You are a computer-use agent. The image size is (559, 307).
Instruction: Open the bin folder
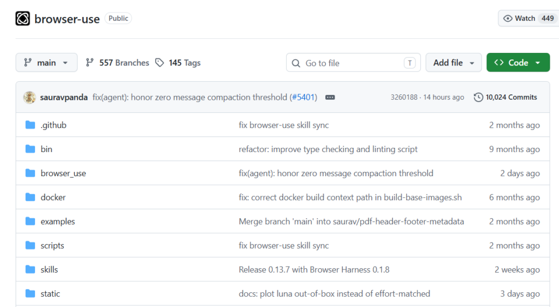point(46,149)
